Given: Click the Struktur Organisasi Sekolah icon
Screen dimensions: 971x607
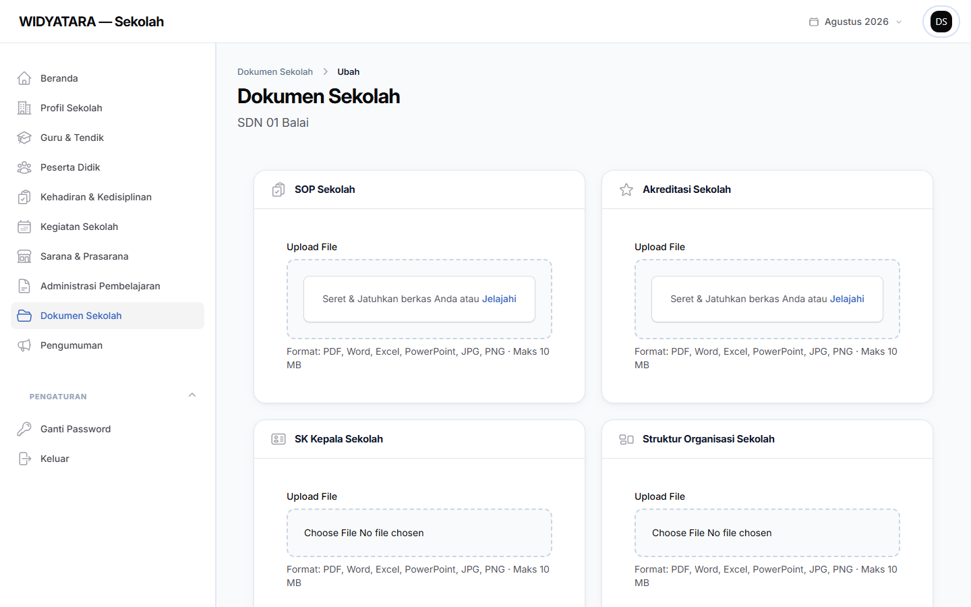Looking at the screenshot, I should click(626, 439).
